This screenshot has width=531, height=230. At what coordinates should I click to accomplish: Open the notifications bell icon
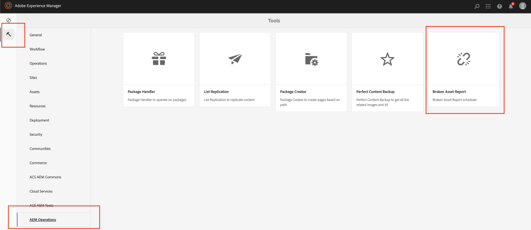click(x=511, y=6)
